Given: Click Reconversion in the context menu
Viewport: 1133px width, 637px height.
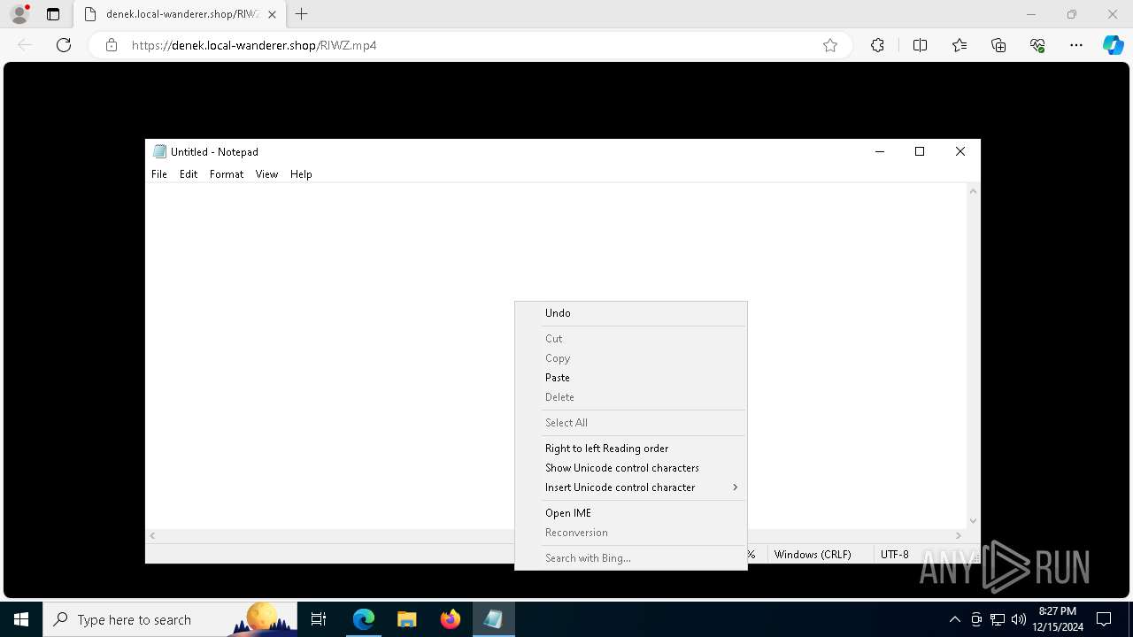Looking at the screenshot, I should (631, 533).
